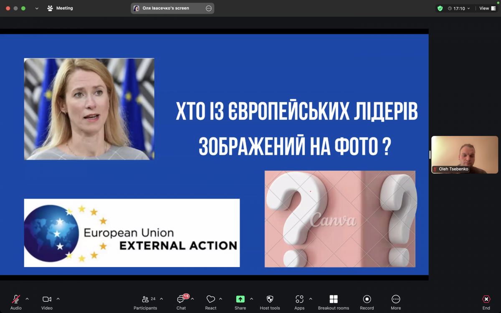Select Oleh Tsebenko's video thumbnail
501x313 pixels.
click(464, 154)
